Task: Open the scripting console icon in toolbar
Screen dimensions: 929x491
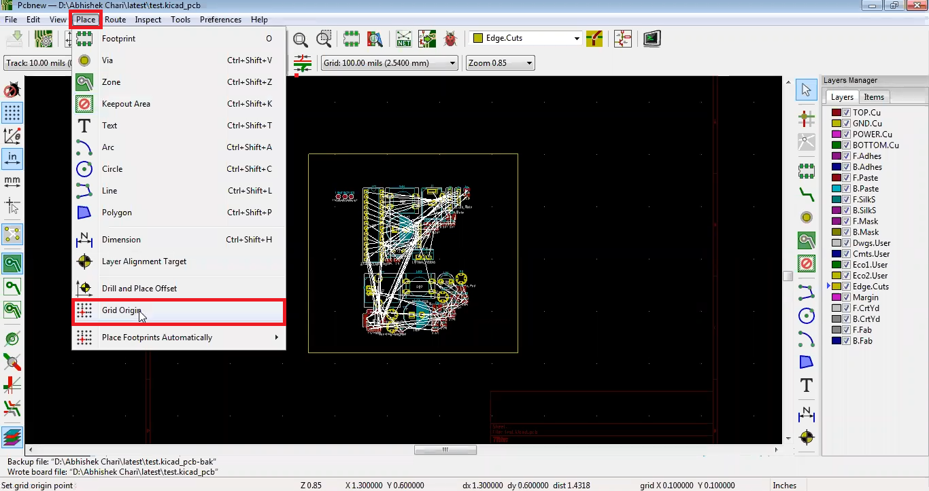Action: [652, 39]
